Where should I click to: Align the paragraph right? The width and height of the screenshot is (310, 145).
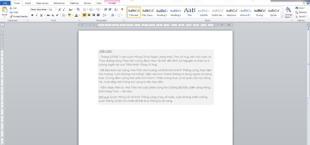point(94,15)
